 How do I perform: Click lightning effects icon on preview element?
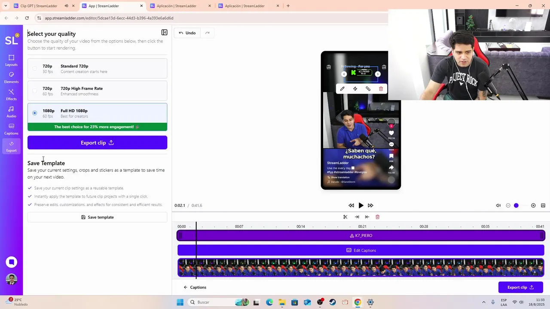click(x=355, y=89)
